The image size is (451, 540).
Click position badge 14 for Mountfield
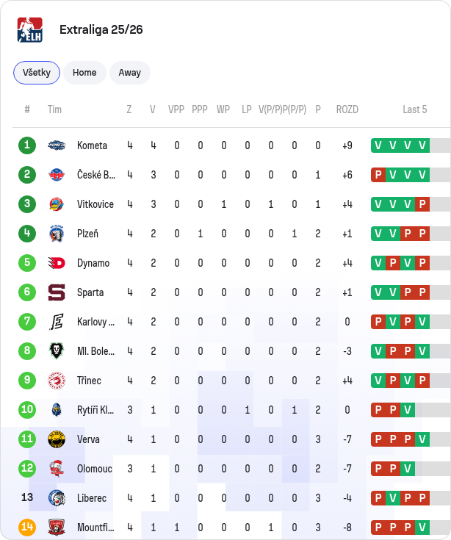point(27,528)
